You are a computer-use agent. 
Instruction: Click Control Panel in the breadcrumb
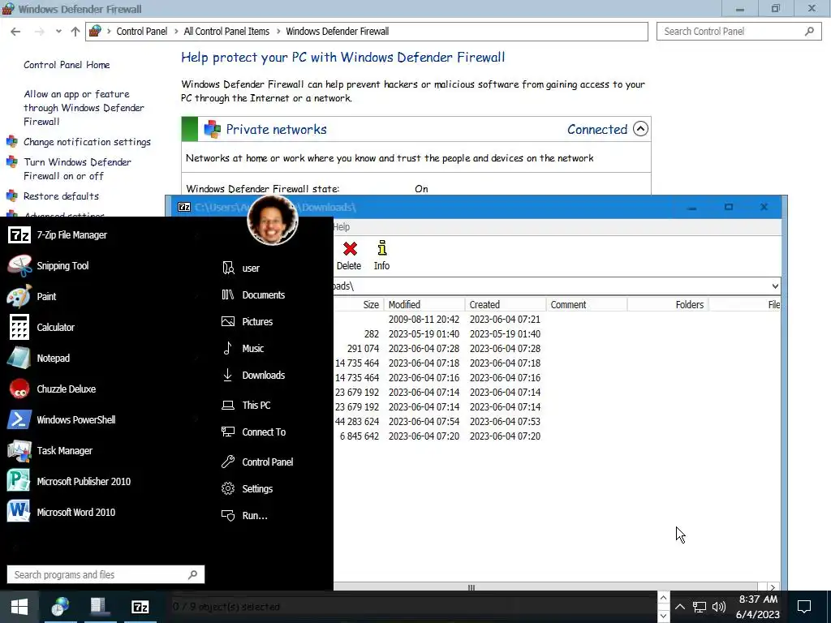[x=141, y=32]
